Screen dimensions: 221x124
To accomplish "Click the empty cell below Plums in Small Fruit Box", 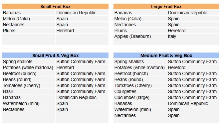I will click(x=29, y=36).
